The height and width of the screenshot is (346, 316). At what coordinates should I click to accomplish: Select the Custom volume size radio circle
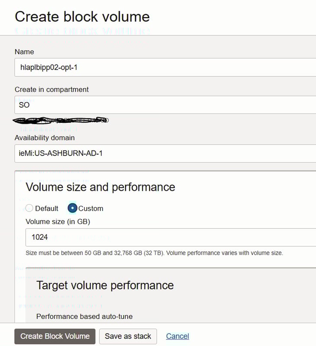tap(73, 208)
